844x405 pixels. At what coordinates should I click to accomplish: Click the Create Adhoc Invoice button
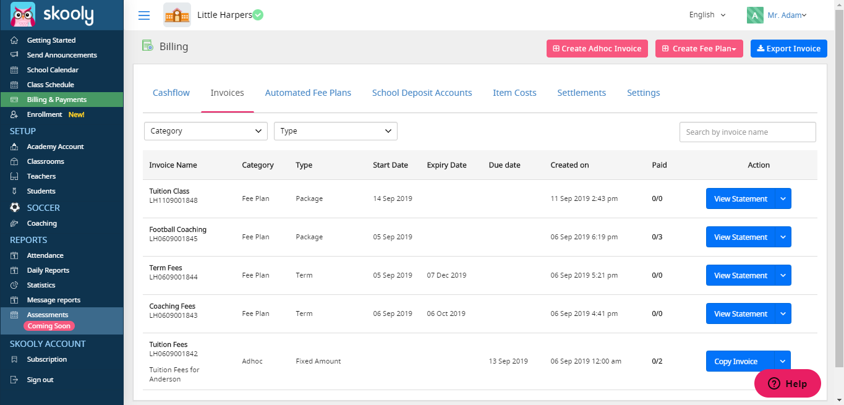pyautogui.click(x=597, y=49)
